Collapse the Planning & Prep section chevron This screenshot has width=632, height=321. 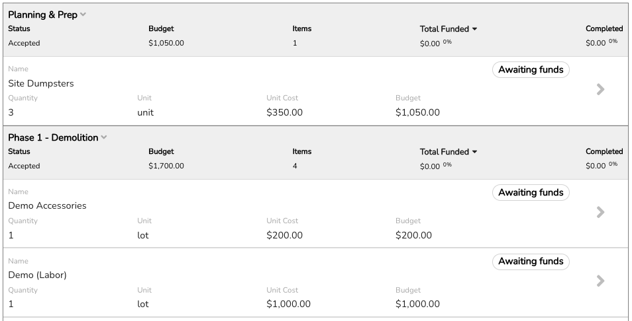click(x=83, y=15)
